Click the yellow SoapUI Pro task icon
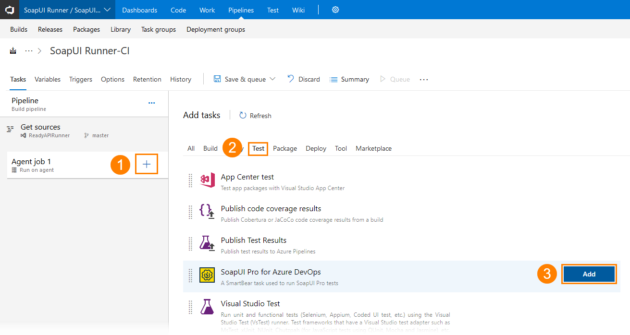 click(207, 275)
